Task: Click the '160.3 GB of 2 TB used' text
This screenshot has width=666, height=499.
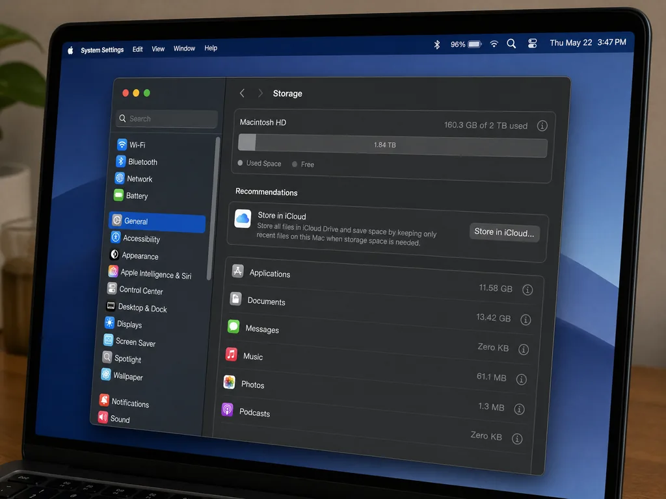Action: point(486,125)
